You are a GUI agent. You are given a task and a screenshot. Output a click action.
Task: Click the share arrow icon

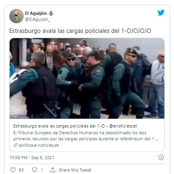(53, 170)
